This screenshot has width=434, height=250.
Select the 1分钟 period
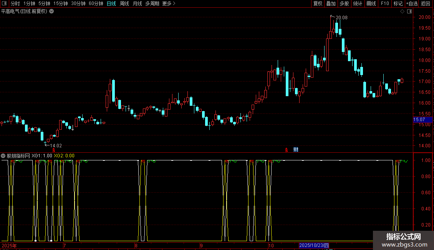pos(29,3)
